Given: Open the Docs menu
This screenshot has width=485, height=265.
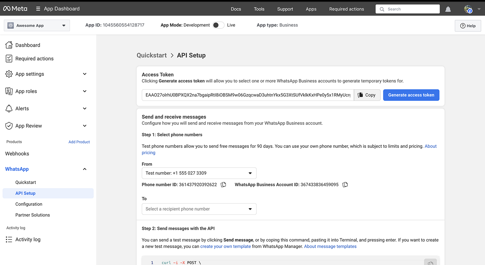Looking at the screenshot, I should pyautogui.click(x=236, y=9).
